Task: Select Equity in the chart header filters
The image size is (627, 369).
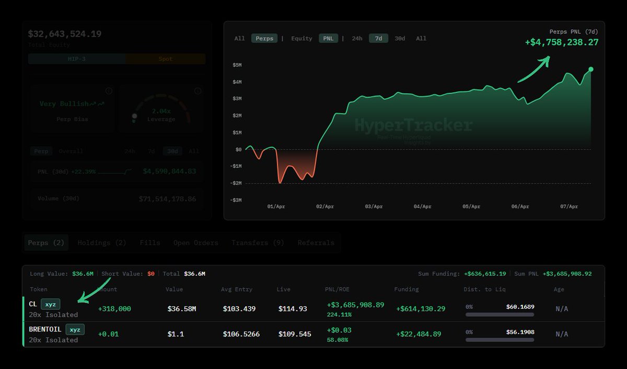Action: click(301, 38)
